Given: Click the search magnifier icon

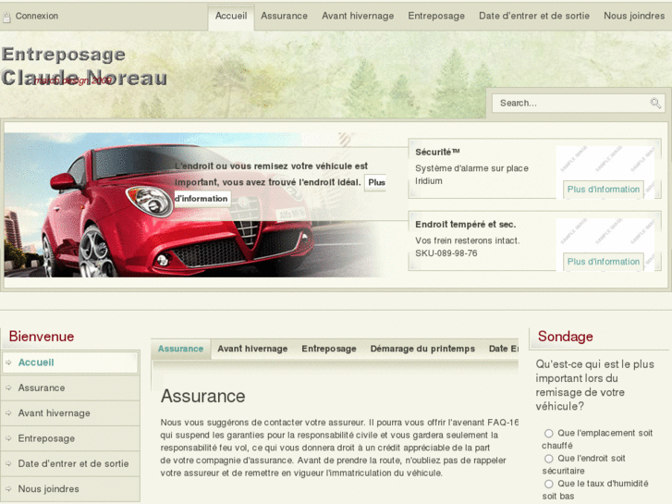Looking at the screenshot, I should tap(655, 103).
